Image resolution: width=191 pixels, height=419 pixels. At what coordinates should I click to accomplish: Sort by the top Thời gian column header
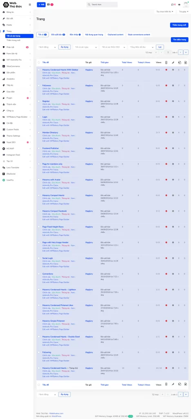pyautogui.click(x=104, y=62)
